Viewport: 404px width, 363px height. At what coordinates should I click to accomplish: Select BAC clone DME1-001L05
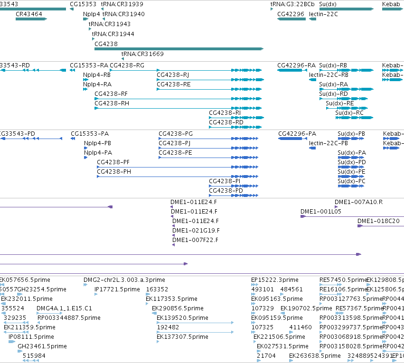321,212
